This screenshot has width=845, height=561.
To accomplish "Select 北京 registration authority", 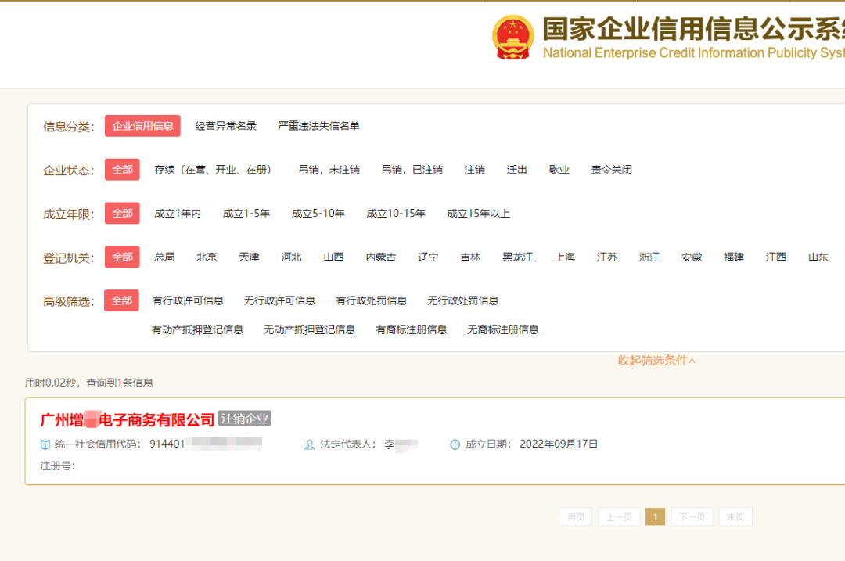I will coord(207,256).
